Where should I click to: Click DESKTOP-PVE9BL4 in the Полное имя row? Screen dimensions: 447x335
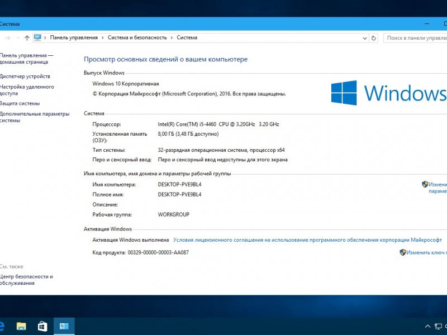(179, 194)
